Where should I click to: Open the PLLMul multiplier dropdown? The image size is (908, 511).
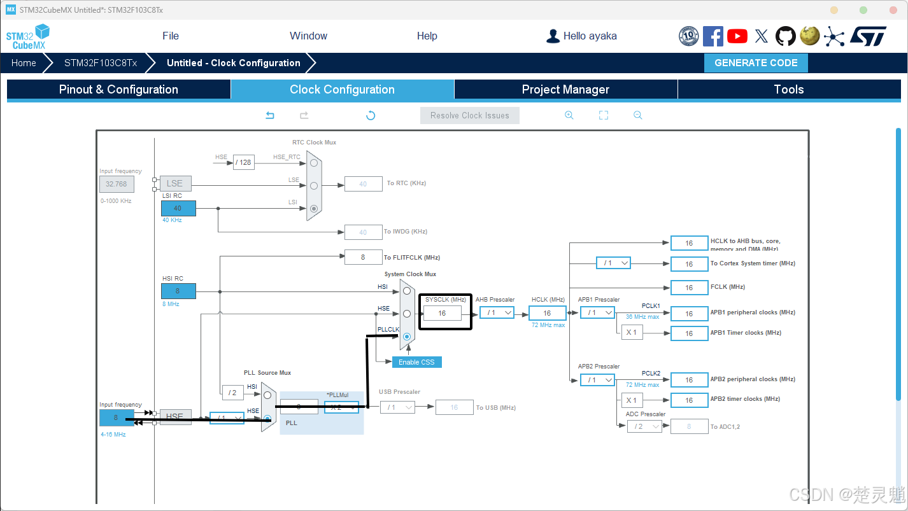(x=341, y=407)
